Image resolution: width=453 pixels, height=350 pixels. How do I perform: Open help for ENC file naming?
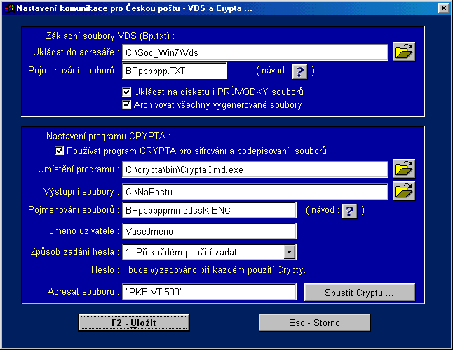pyautogui.click(x=350, y=211)
